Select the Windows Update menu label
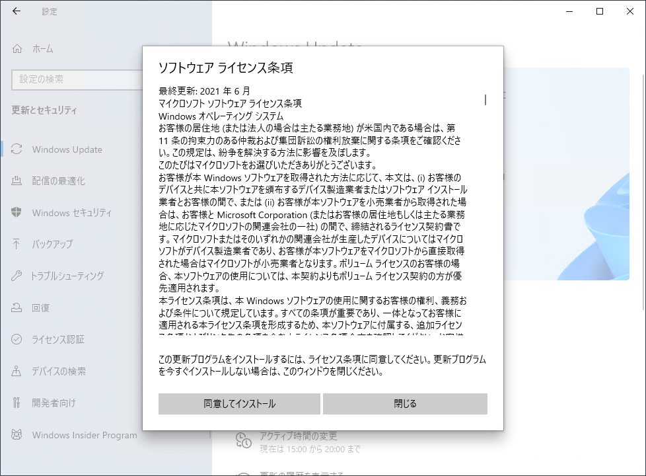This screenshot has height=476, width=646. click(67, 149)
